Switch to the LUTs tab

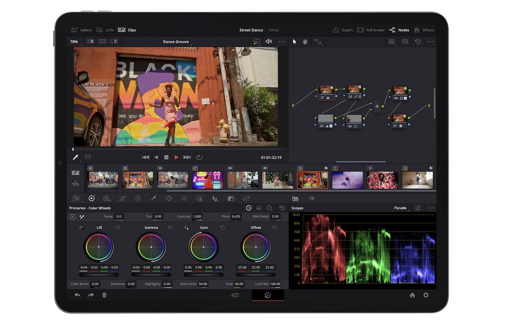106,30
